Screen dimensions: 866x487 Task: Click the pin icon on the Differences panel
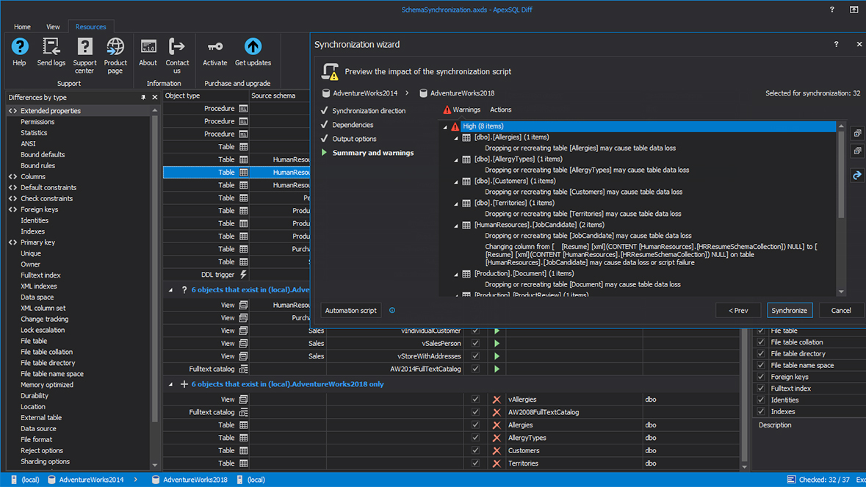pos(144,96)
